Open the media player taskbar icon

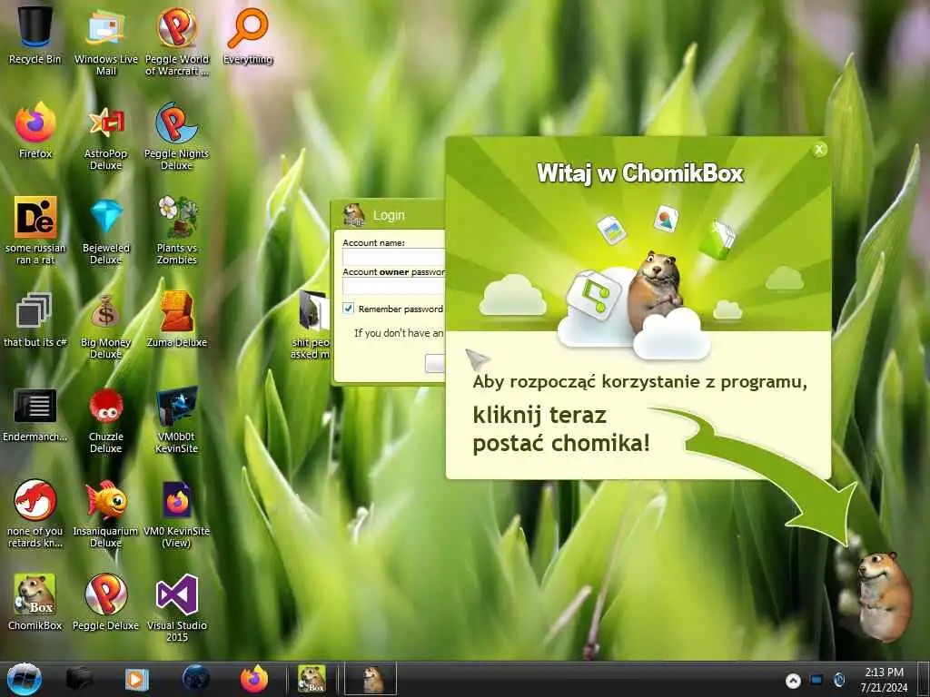coord(136,679)
